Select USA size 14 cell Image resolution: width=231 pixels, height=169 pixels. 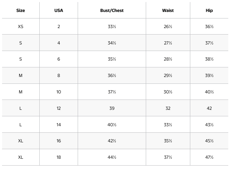click(59, 125)
